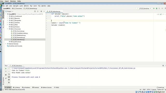Toggle scroll to end in the Run console

tap(9, 77)
